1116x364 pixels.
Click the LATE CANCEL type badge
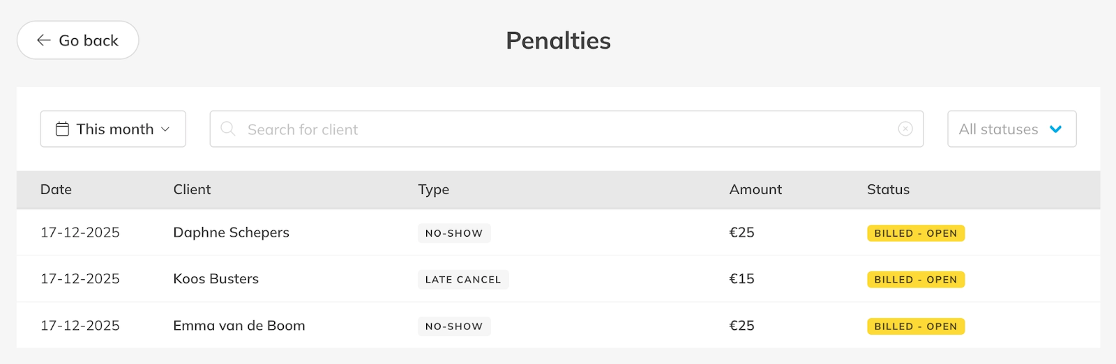pos(463,280)
